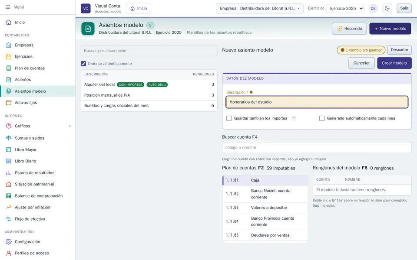Click the Cancelar button
The height and width of the screenshot is (260, 417).
click(x=361, y=63)
